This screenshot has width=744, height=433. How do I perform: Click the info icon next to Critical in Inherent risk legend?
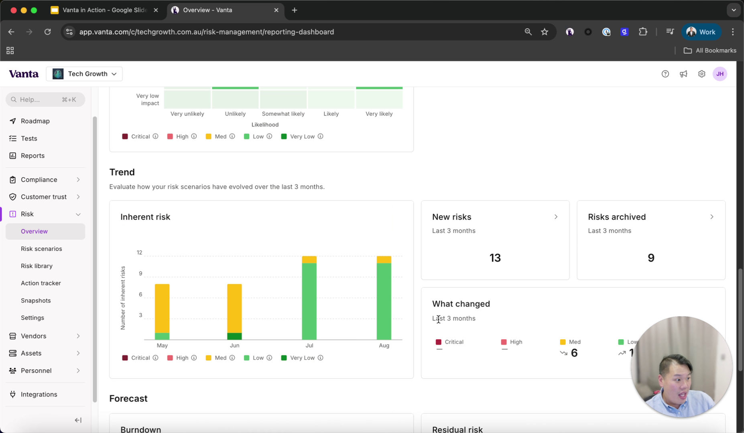pyautogui.click(x=155, y=358)
